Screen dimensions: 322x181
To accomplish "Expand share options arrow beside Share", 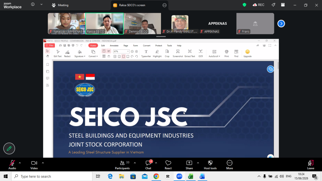I will (198, 163).
